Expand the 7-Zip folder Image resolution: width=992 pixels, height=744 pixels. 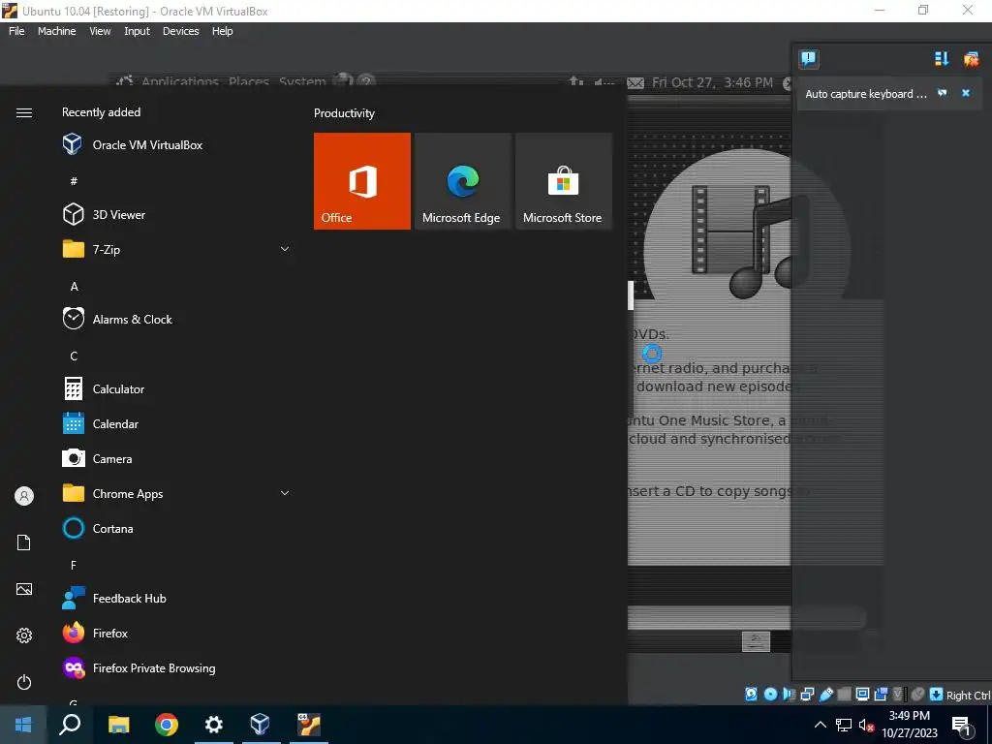click(285, 249)
